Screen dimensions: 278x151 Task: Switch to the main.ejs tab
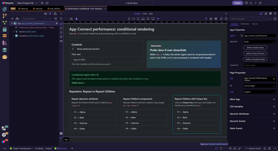point(38,8)
